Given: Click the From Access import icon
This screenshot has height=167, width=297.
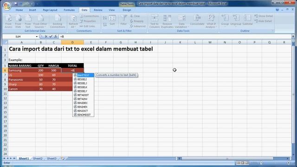Looking at the screenshot, I should tap(8, 21).
